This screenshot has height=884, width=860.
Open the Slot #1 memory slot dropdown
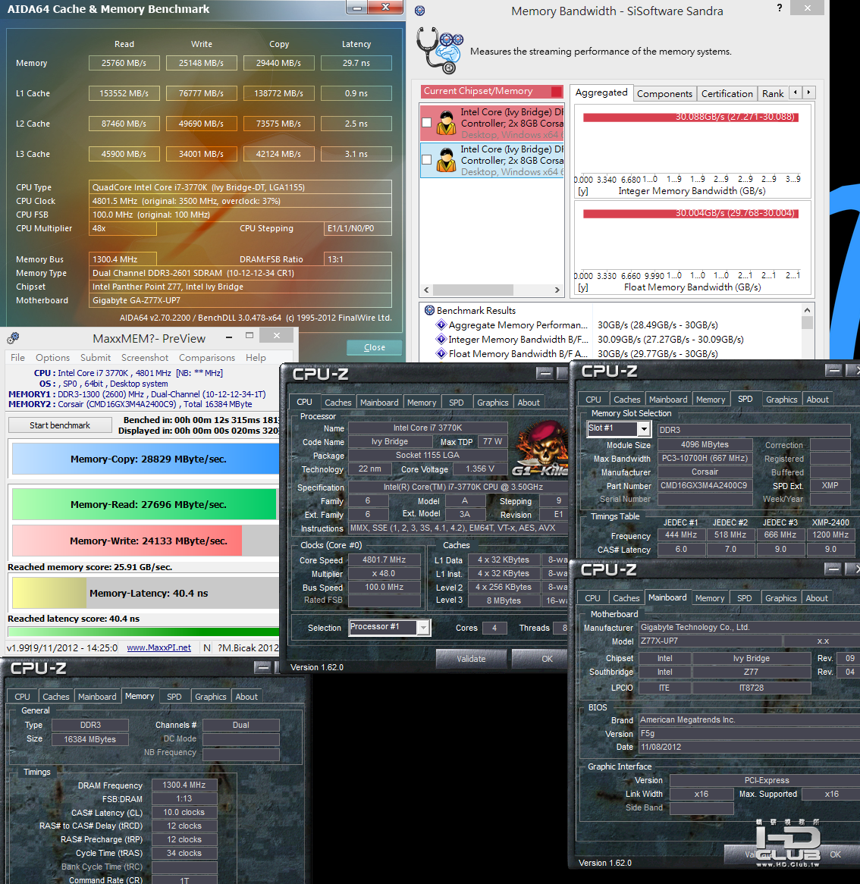point(644,428)
